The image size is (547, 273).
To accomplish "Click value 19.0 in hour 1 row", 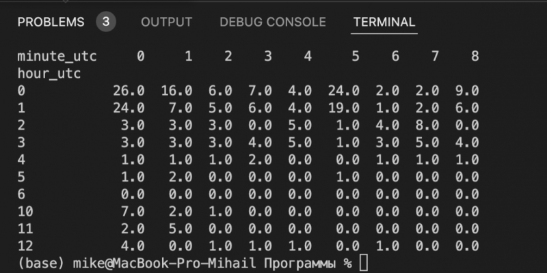I will [344, 108].
